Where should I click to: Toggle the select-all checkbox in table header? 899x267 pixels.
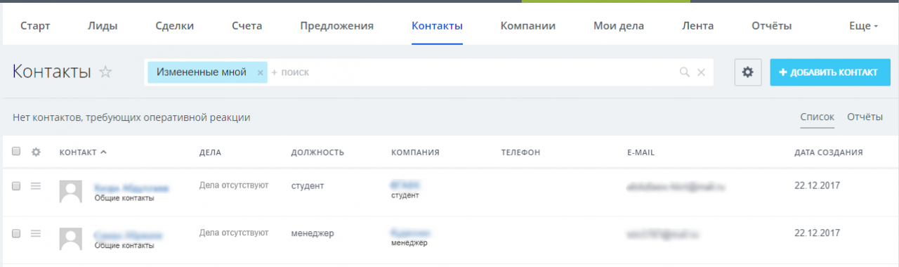click(16, 151)
